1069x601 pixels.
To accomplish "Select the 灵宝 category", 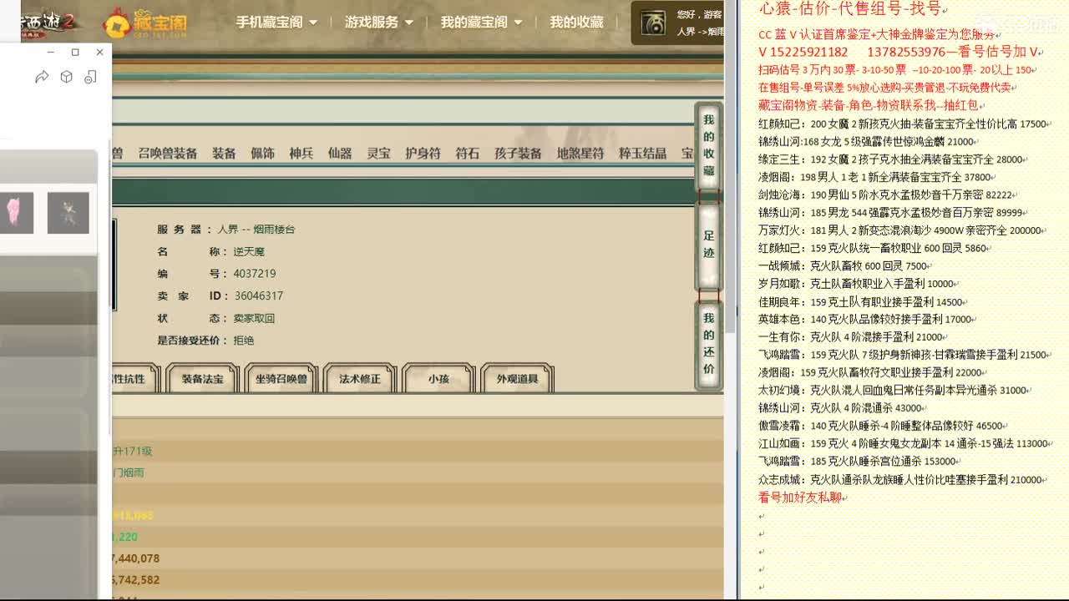I will point(379,154).
